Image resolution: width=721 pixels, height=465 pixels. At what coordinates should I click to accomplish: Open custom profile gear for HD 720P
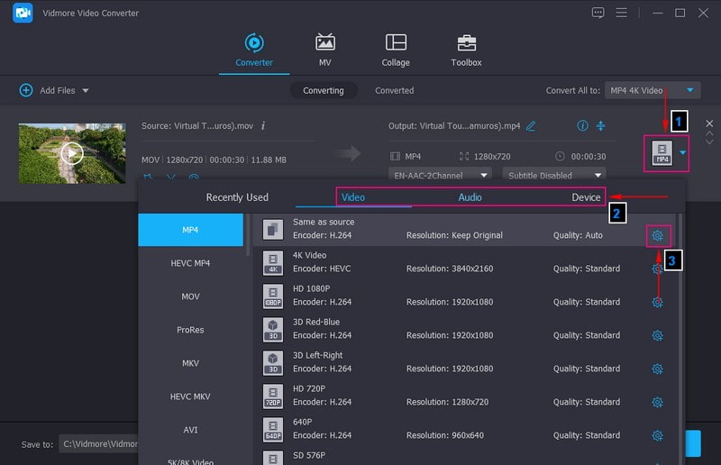click(657, 402)
